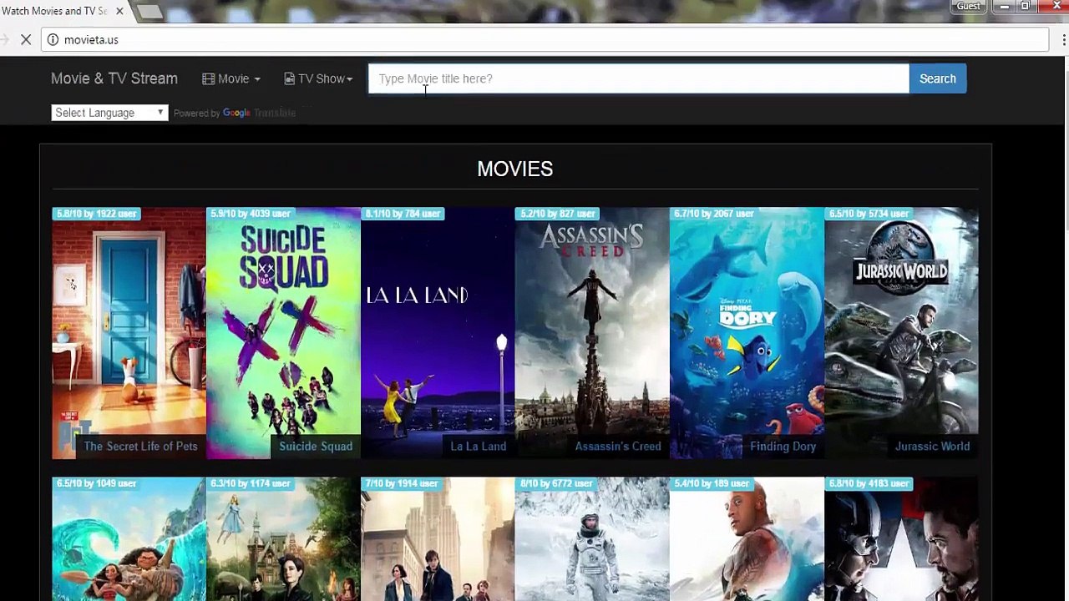Open the Jurassic World poster
1069x601 pixels.
pyautogui.click(x=901, y=333)
